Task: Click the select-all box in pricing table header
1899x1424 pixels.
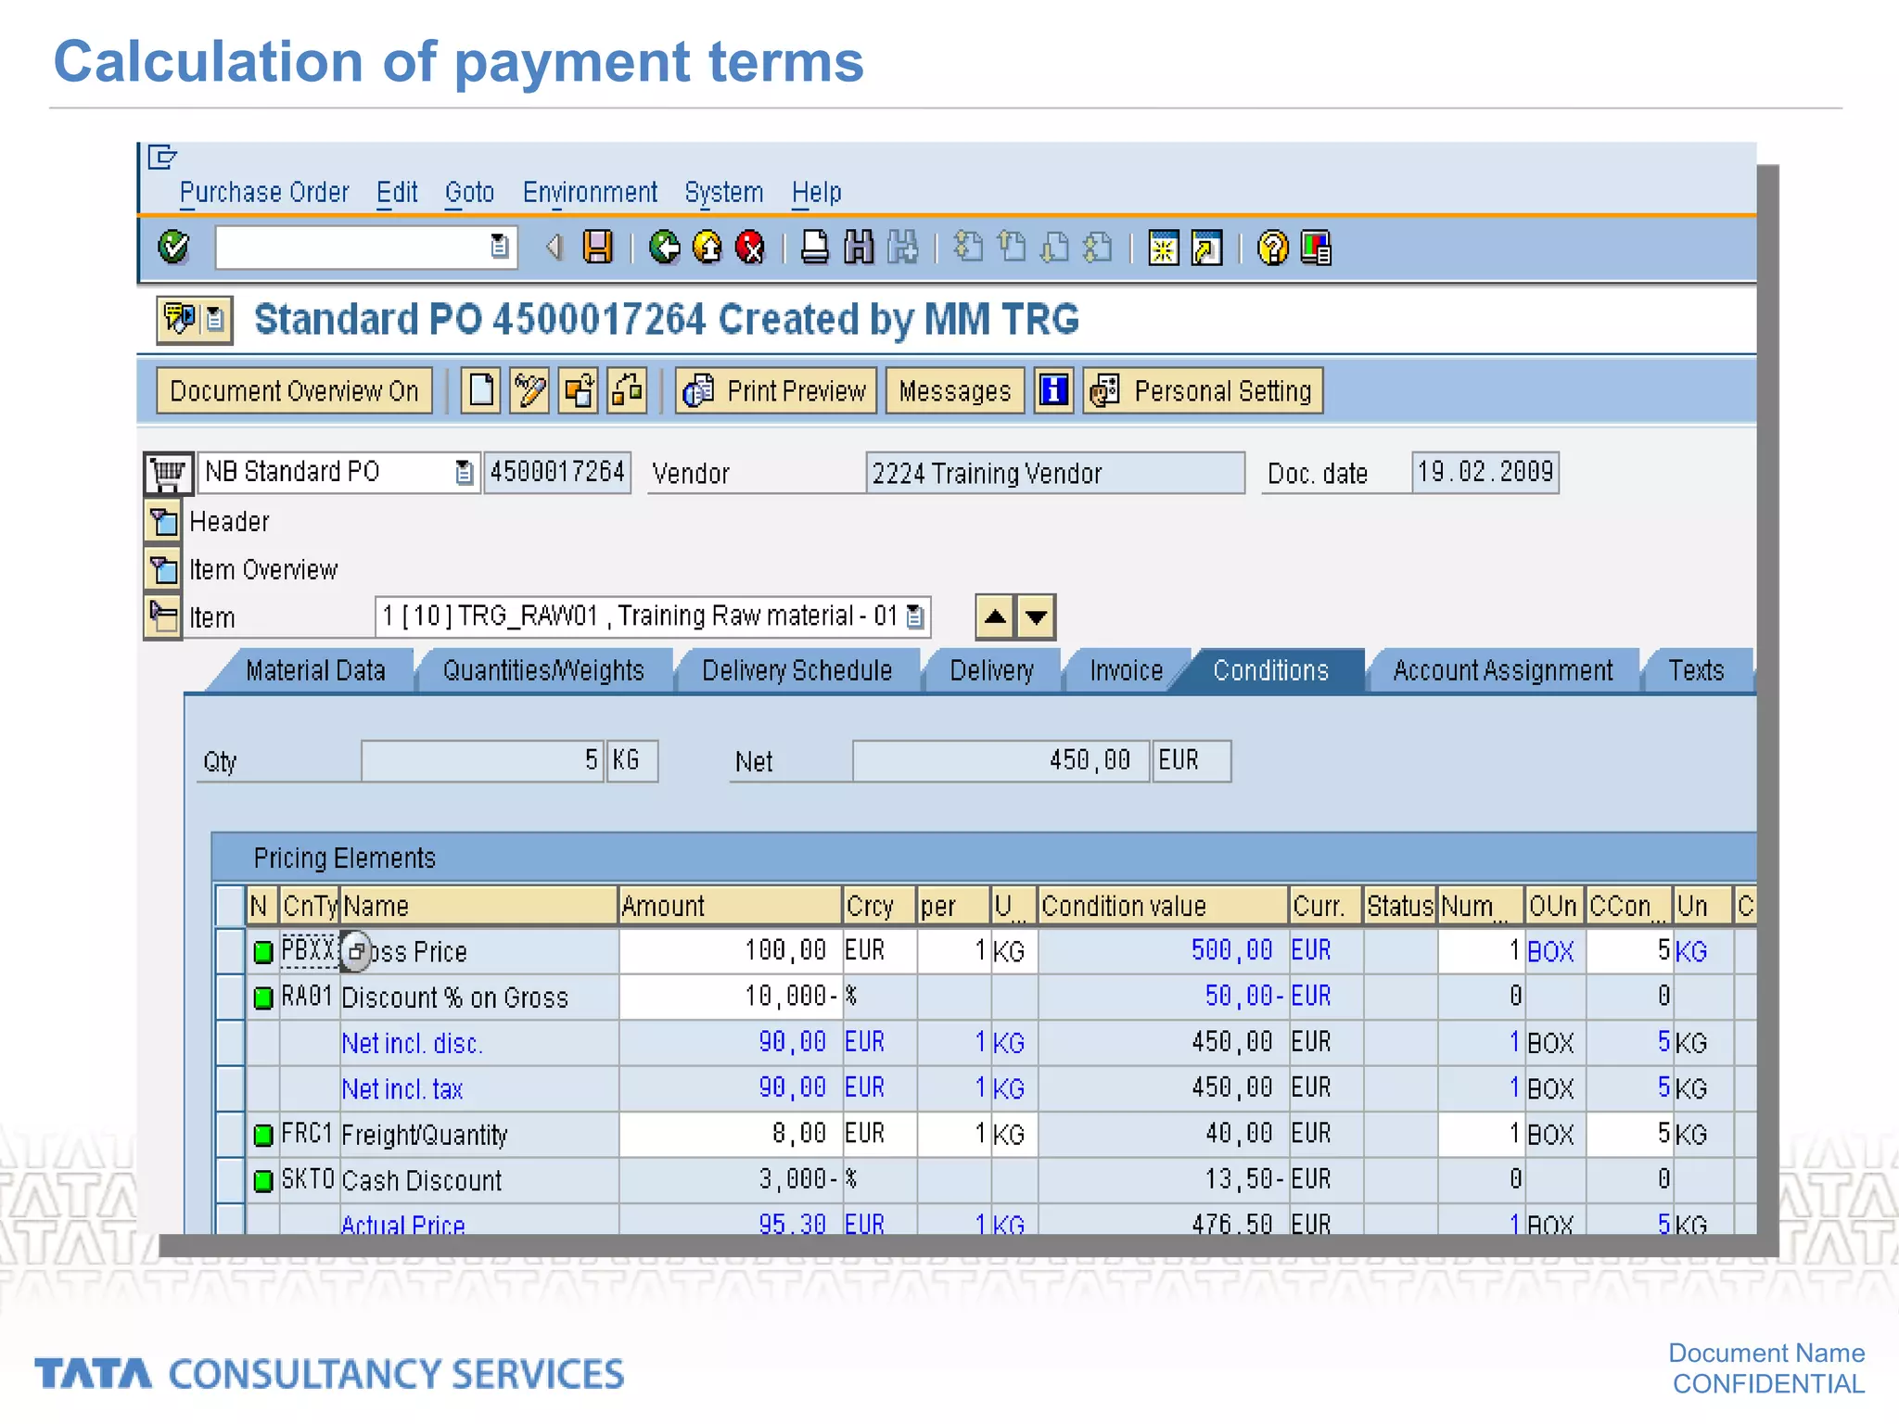Action: (230, 905)
